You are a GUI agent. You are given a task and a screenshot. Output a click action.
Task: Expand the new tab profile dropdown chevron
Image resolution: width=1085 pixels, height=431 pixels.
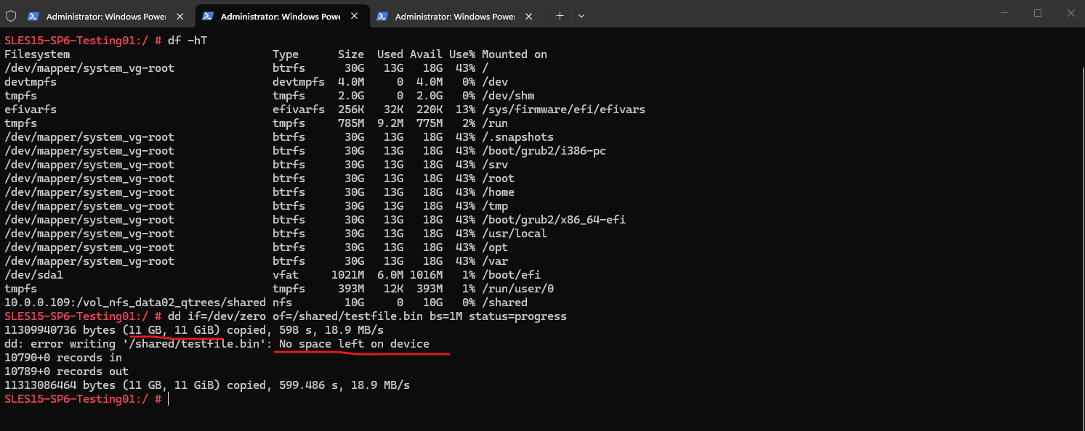(x=581, y=16)
